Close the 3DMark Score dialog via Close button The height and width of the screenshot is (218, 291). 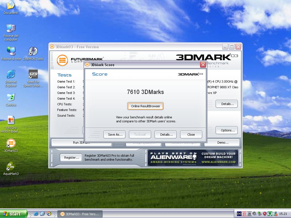tap(191, 135)
